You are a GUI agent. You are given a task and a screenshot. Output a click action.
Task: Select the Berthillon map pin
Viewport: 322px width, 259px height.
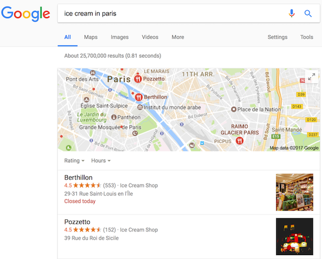138,97
